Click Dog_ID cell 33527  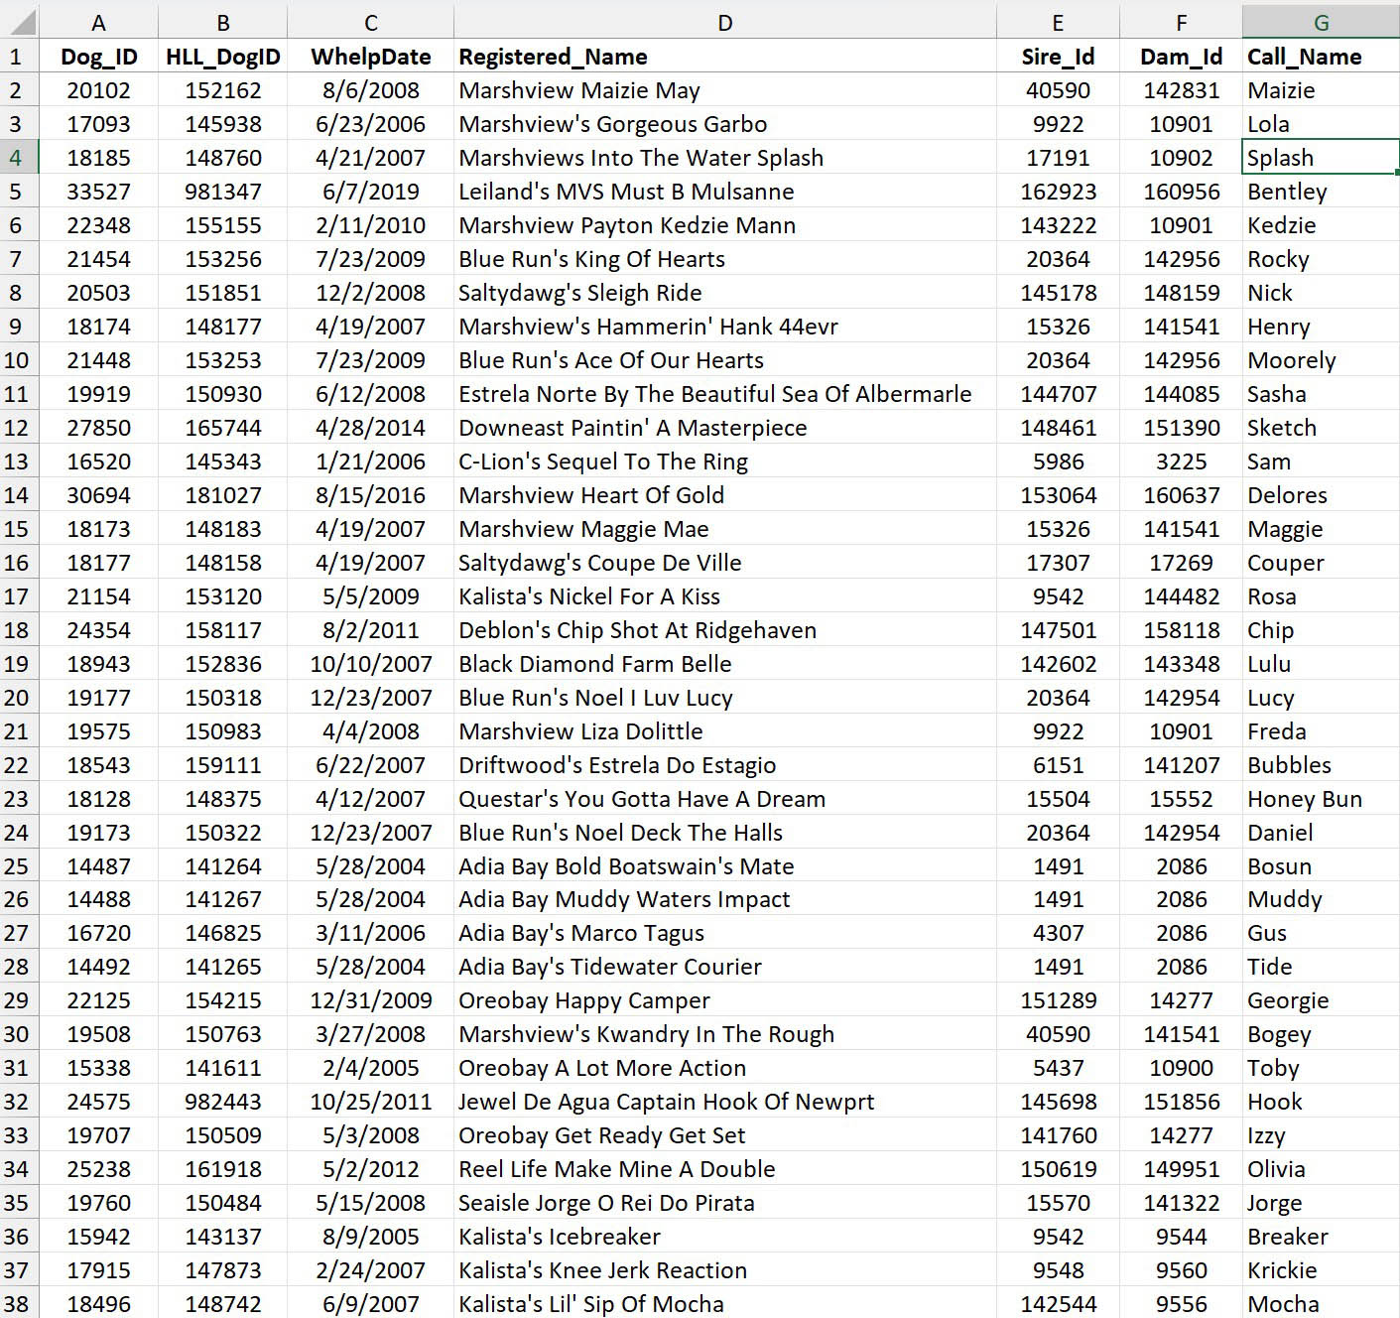click(x=98, y=192)
